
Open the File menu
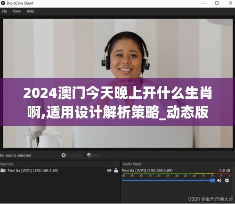tap(4, 11)
